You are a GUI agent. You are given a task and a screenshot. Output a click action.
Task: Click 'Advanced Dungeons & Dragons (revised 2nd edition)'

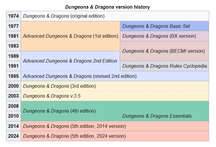point(115,76)
